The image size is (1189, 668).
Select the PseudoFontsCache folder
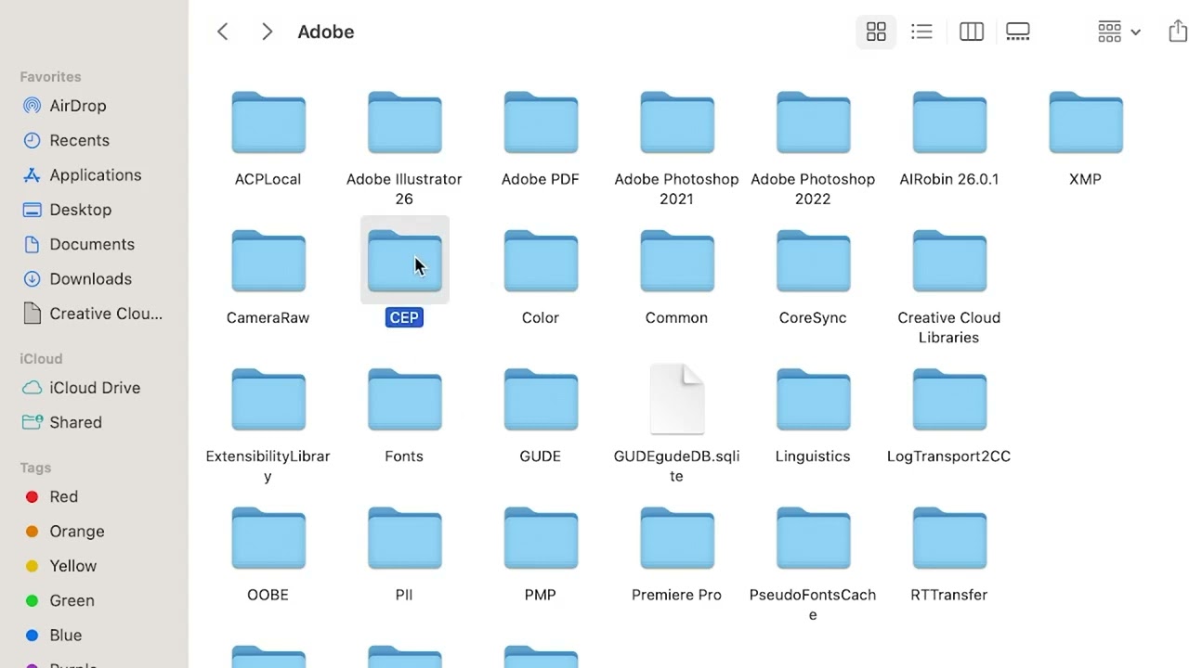[x=813, y=538]
